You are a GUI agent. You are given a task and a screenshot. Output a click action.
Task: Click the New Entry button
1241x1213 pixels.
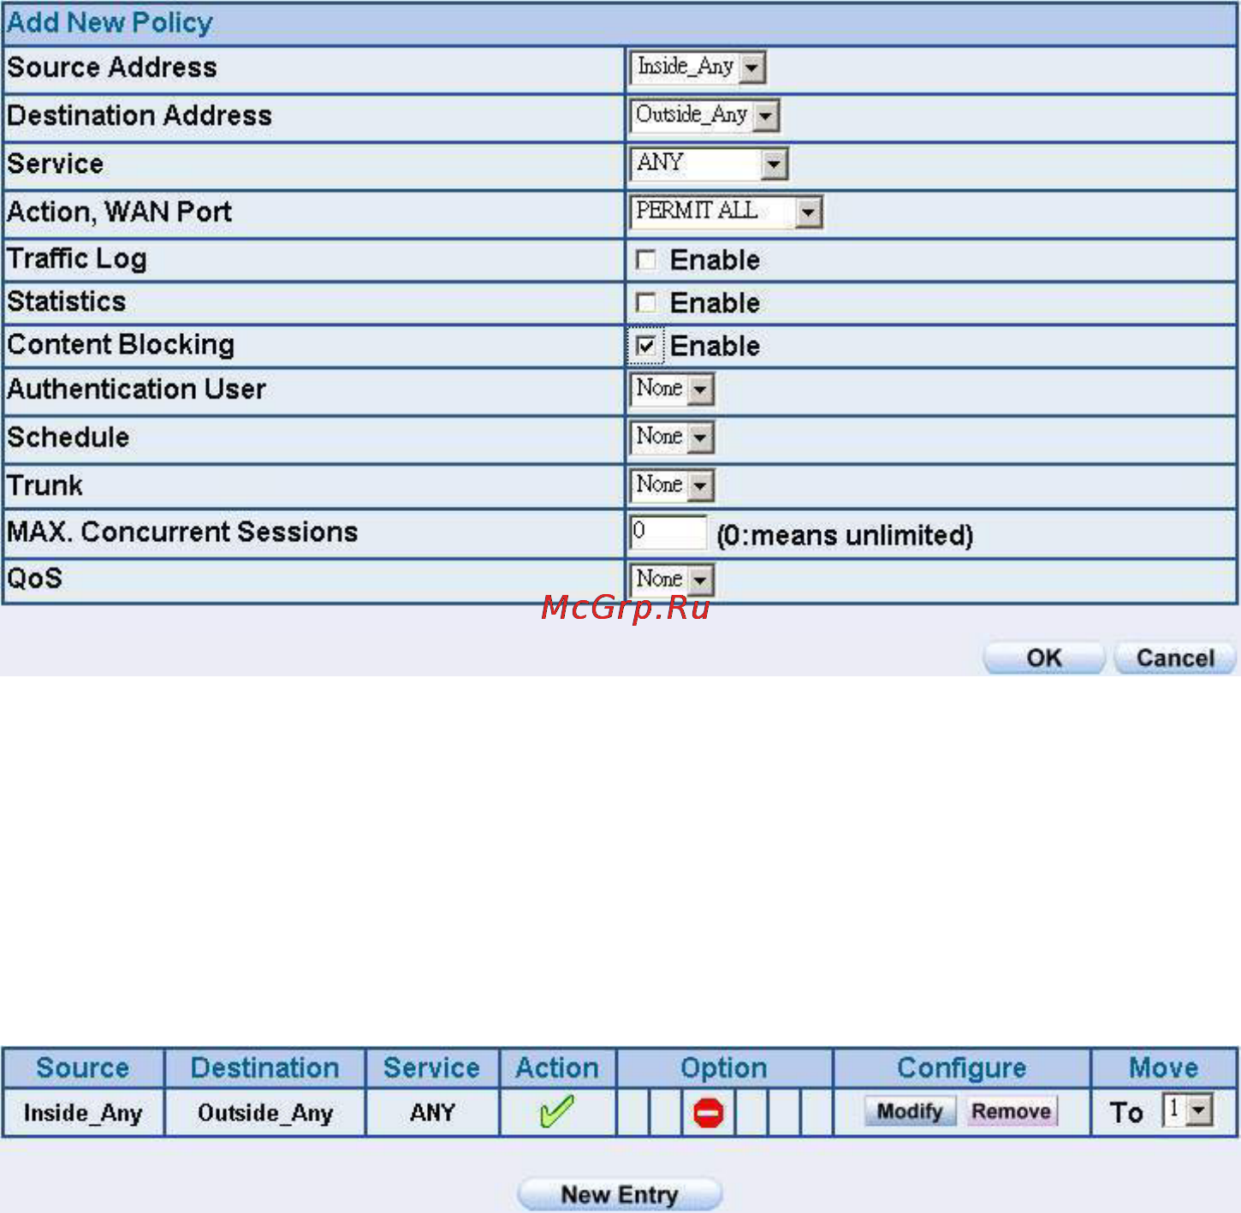tap(620, 1194)
